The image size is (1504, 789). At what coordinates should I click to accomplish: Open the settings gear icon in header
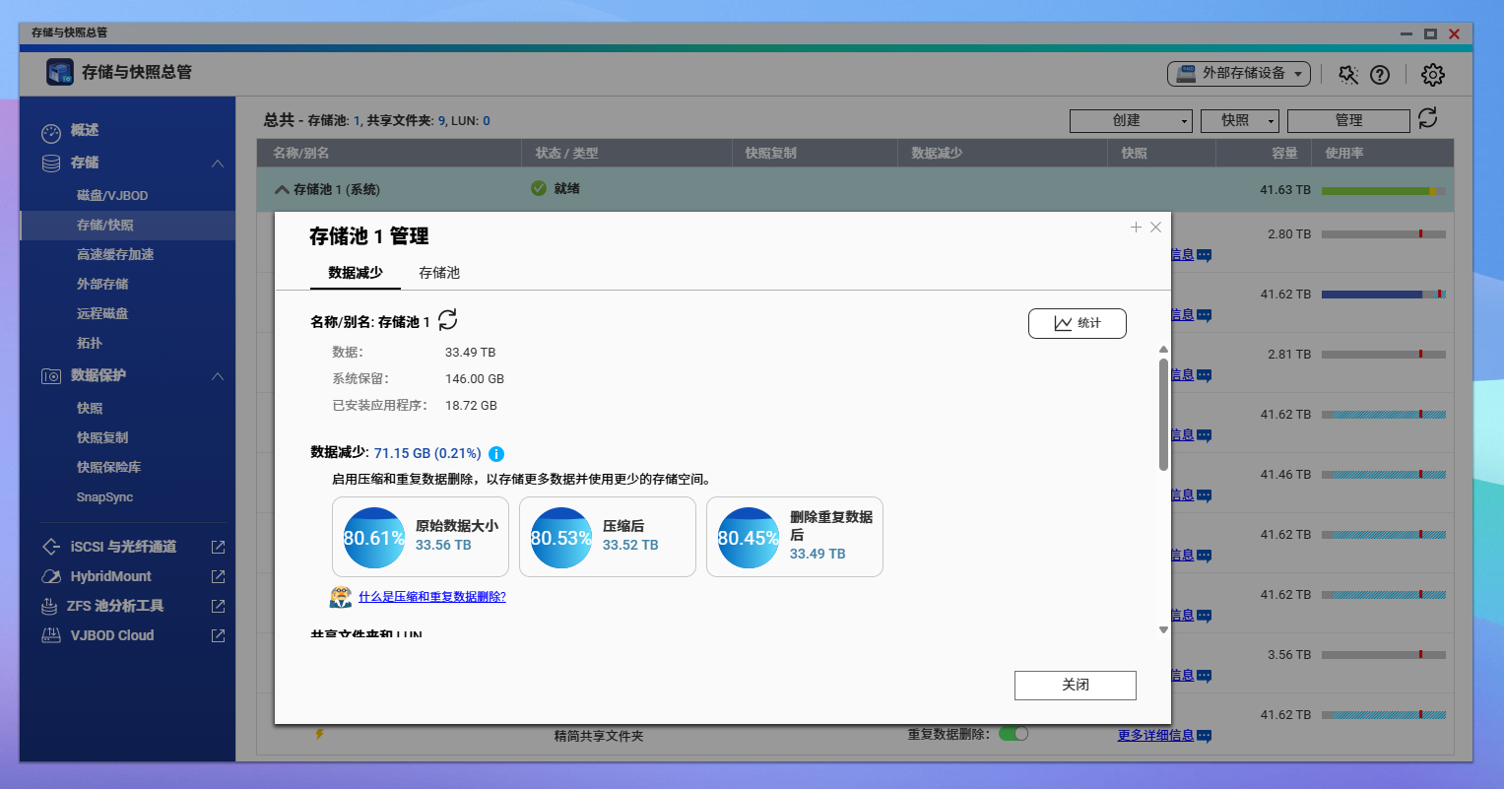[1433, 75]
